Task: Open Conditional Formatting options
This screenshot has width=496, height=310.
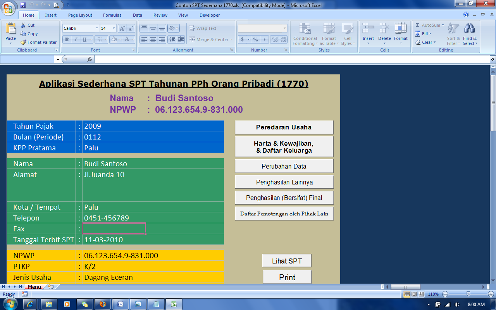Action: 305,34
